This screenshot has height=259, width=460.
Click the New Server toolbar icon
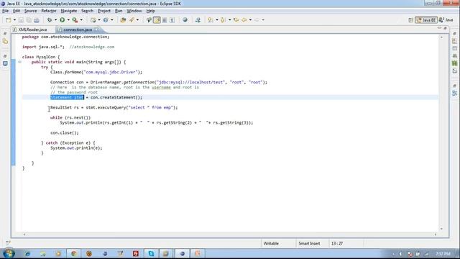(93, 20)
